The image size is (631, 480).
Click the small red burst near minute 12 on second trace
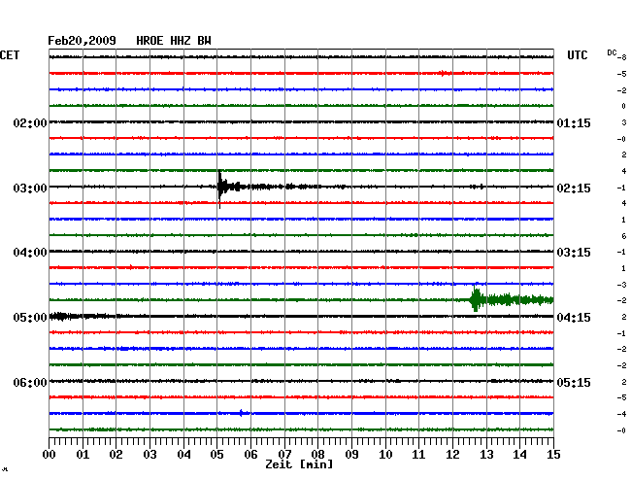444,73
